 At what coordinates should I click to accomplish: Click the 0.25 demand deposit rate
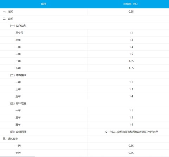[131, 12]
